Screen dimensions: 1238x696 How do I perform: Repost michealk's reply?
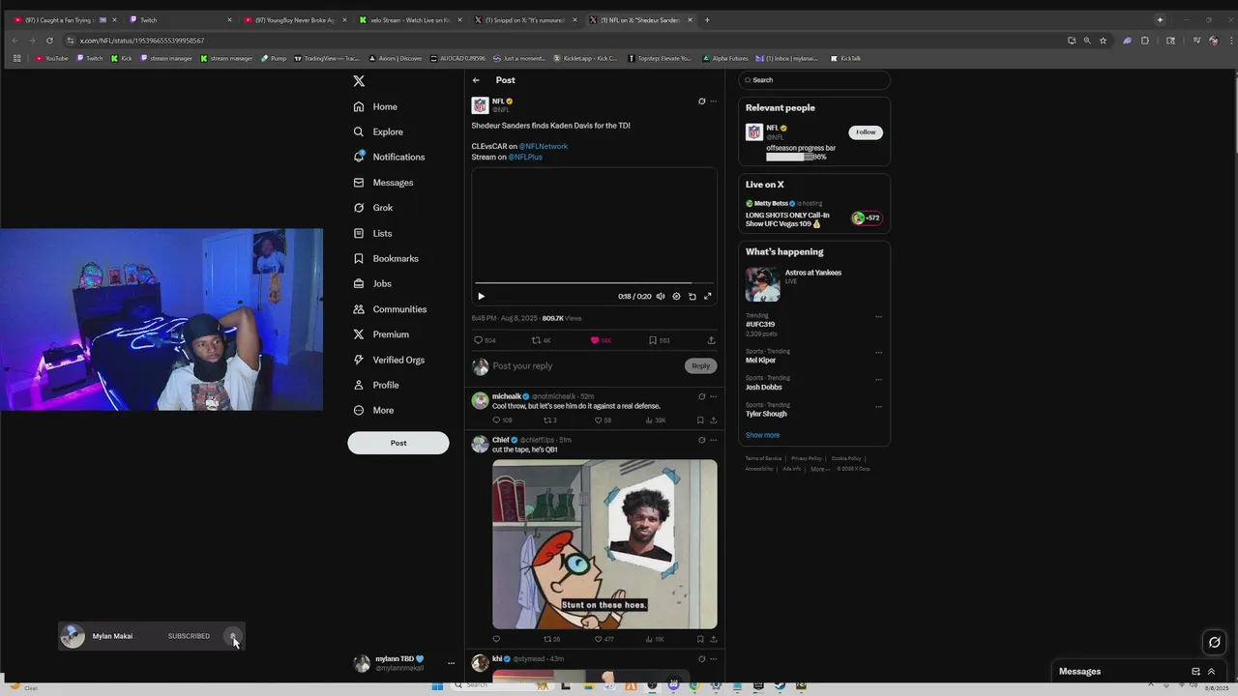pos(549,420)
